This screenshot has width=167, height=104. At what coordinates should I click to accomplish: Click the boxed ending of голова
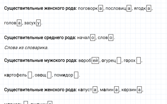pos(19,23)
